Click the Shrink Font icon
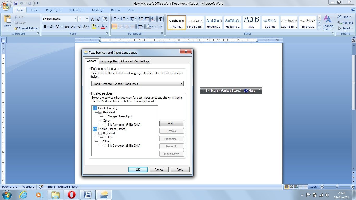356x200 pixels. coord(98,19)
